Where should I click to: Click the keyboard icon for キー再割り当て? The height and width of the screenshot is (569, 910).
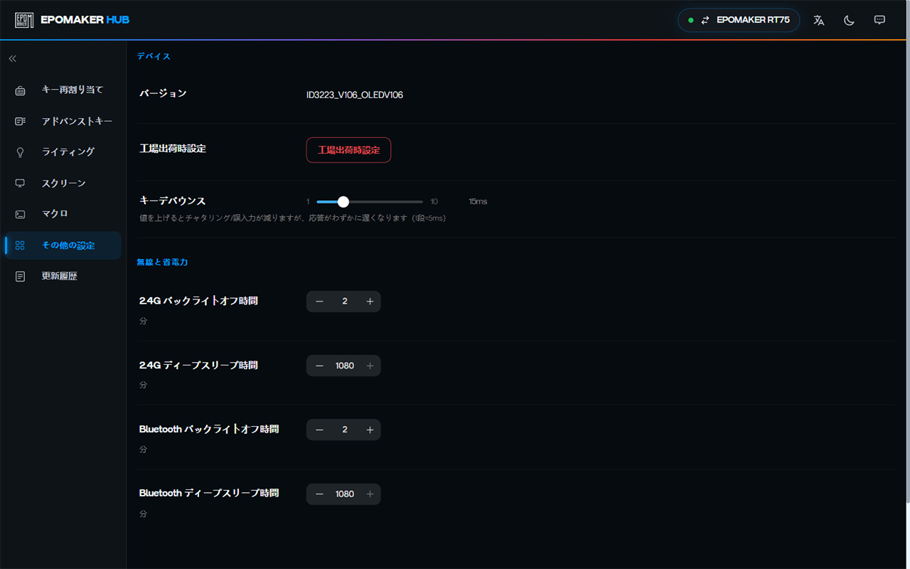click(20, 90)
